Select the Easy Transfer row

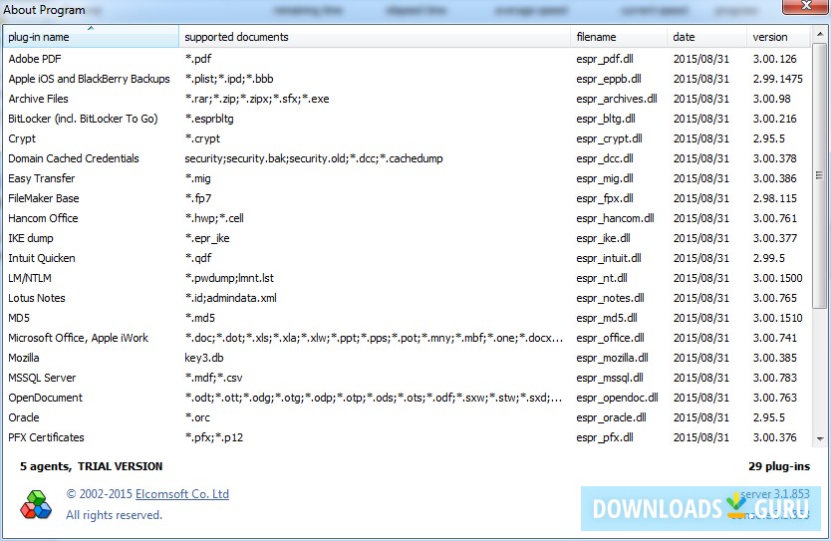407,178
